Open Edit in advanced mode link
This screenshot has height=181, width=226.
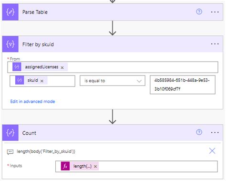tap(32, 102)
